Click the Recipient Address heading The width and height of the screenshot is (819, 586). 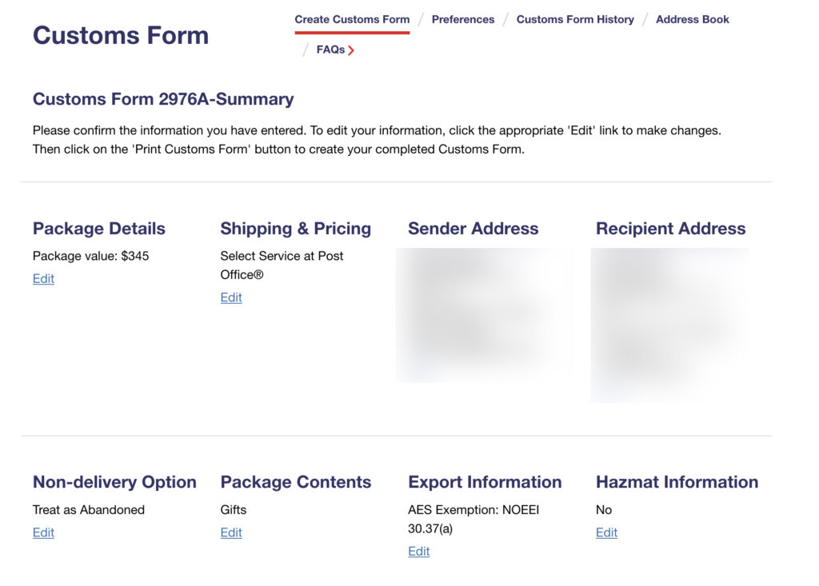pos(670,229)
